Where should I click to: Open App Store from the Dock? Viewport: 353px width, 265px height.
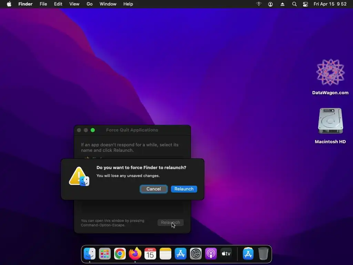[181, 254]
